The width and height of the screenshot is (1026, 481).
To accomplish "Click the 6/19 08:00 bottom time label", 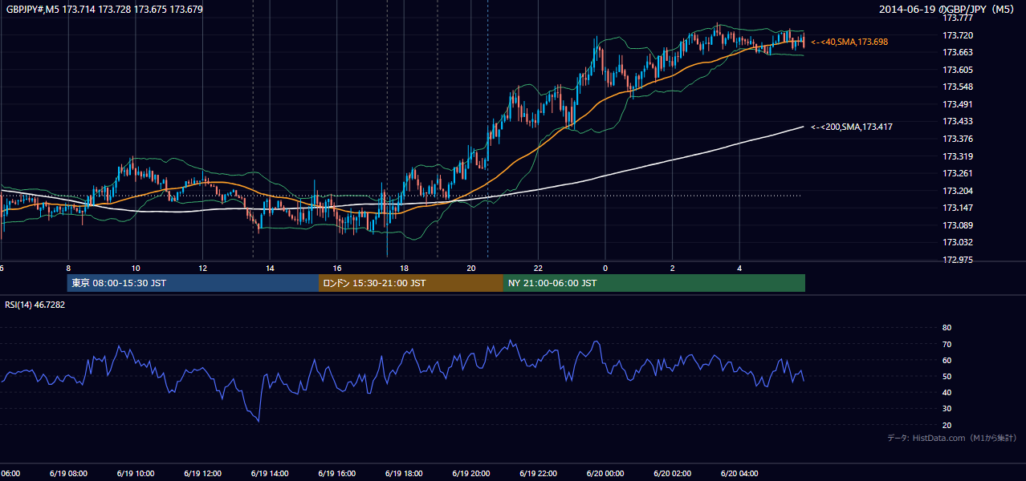I will [68, 474].
